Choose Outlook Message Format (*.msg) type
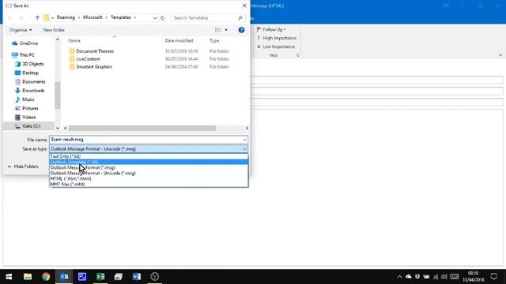This screenshot has height=284, width=506. [x=149, y=167]
